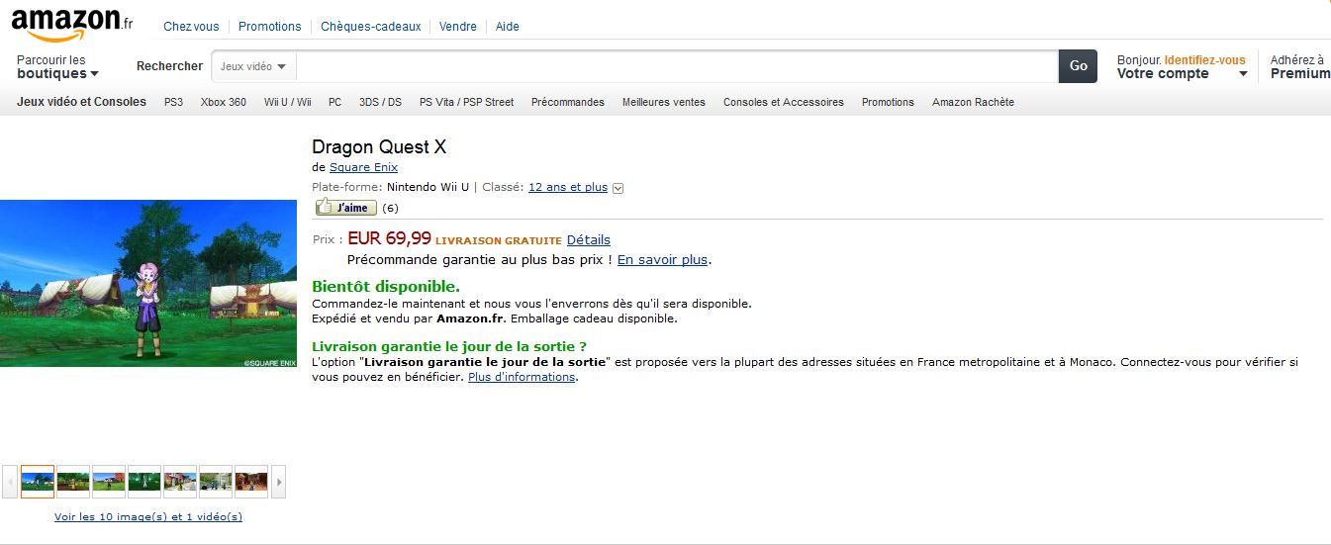Click the main Dragon Quest X screenshot

[148, 284]
